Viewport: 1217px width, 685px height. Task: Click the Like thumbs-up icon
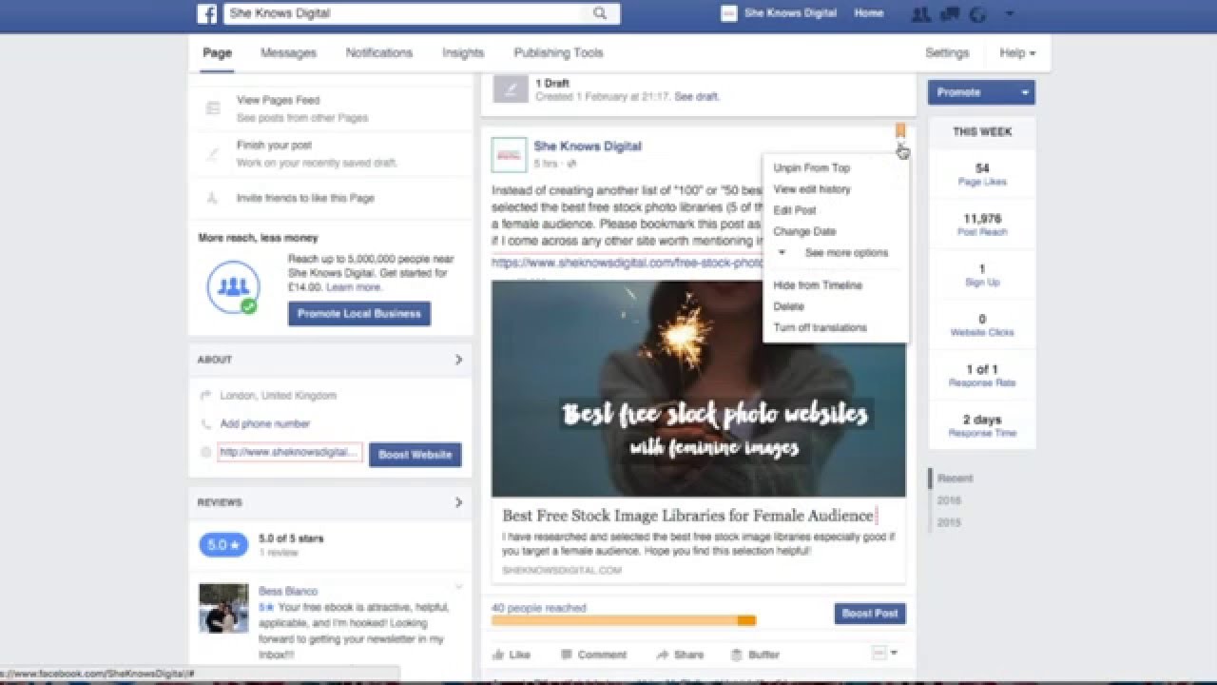(498, 655)
